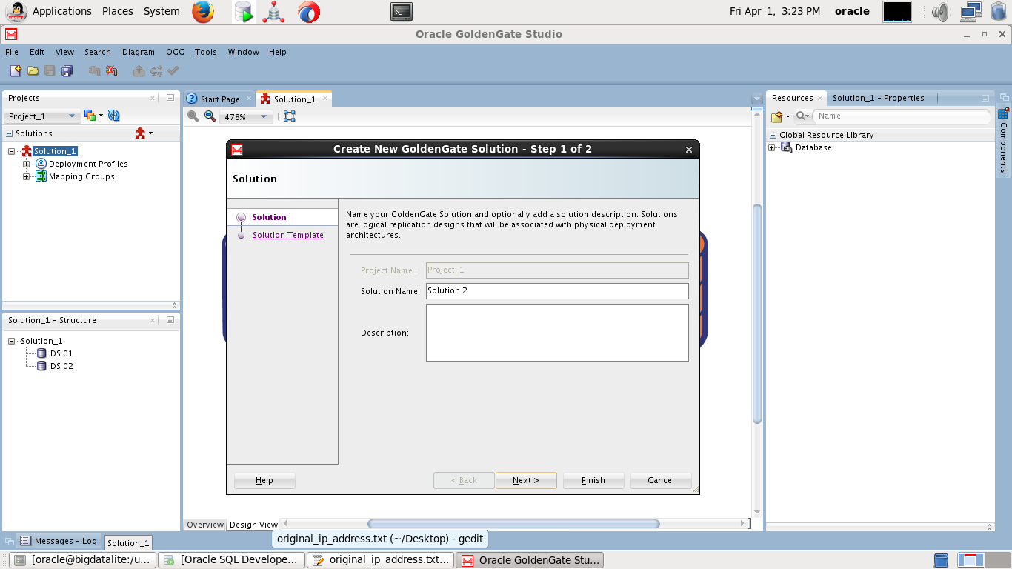The height and width of the screenshot is (569, 1012).
Task: Open the Solution Template step link
Action: pos(288,235)
